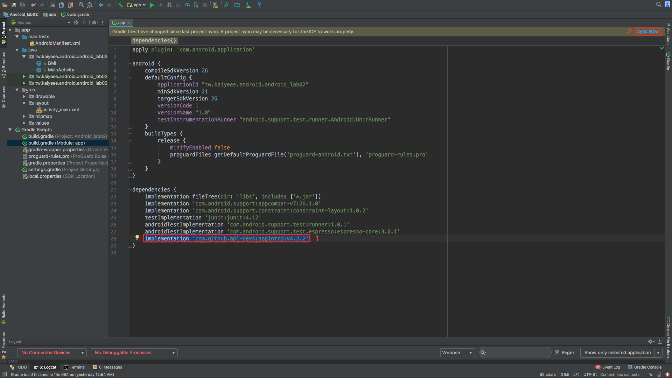Open No Connected Devices dropdown
672x378 pixels.
(x=52, y=352)
